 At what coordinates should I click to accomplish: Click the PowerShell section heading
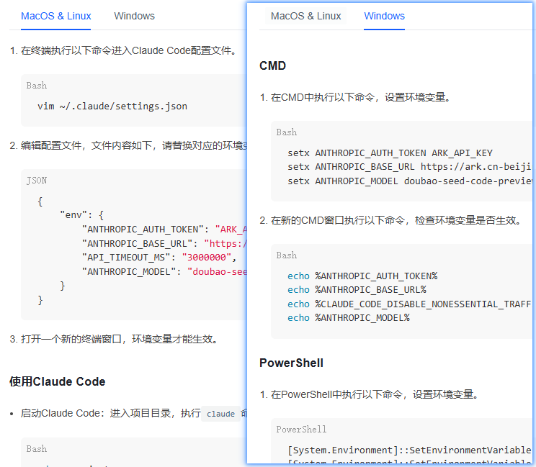click(291, 363)
